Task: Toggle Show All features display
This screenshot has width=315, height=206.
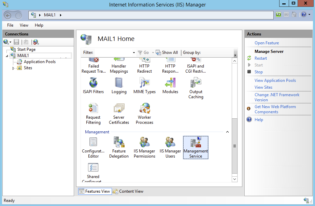Action: (167, 52)
